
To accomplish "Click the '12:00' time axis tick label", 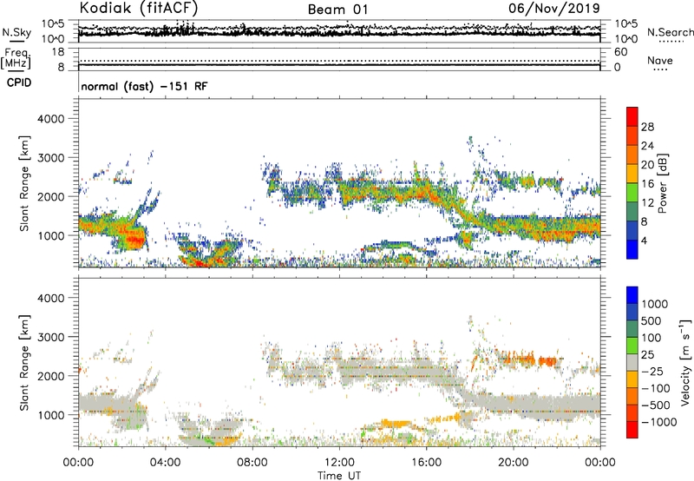I will 339,463.
